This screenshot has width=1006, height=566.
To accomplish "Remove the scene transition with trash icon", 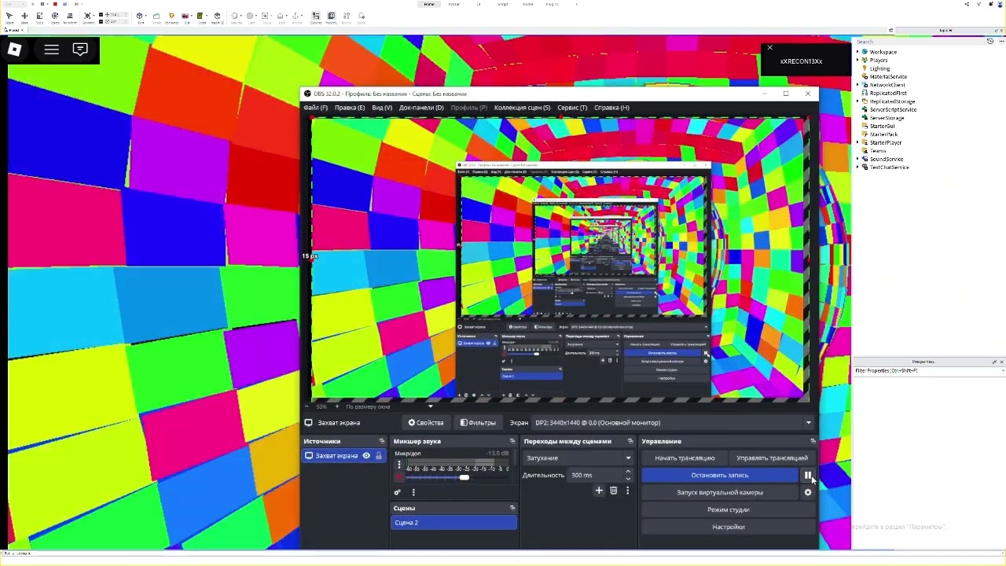I will [614, 491].
